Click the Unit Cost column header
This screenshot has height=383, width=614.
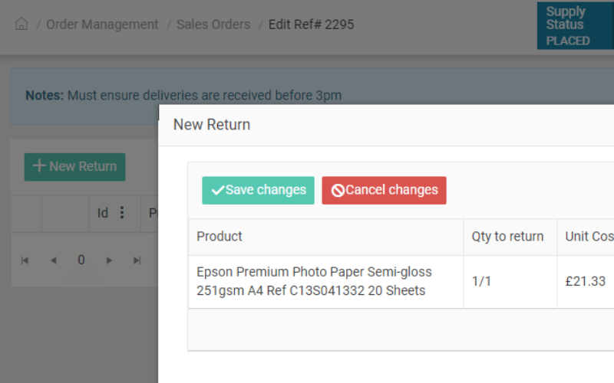tap(586, 237)
